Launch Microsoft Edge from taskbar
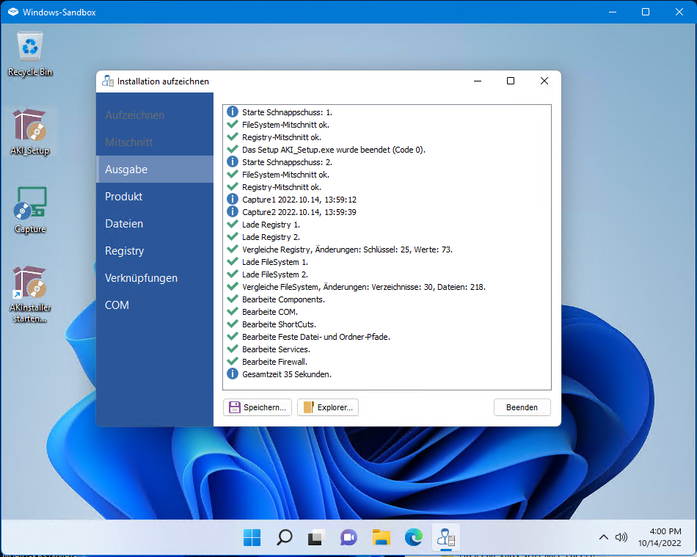697x557 pixels. [x=413, y=537]
